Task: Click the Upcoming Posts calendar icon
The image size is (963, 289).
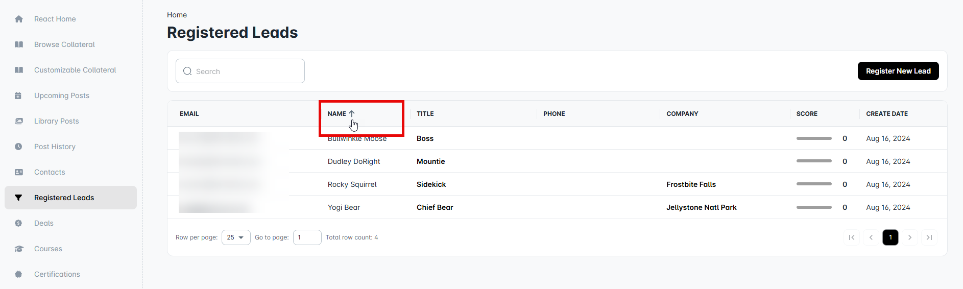Action: (18, 95)
